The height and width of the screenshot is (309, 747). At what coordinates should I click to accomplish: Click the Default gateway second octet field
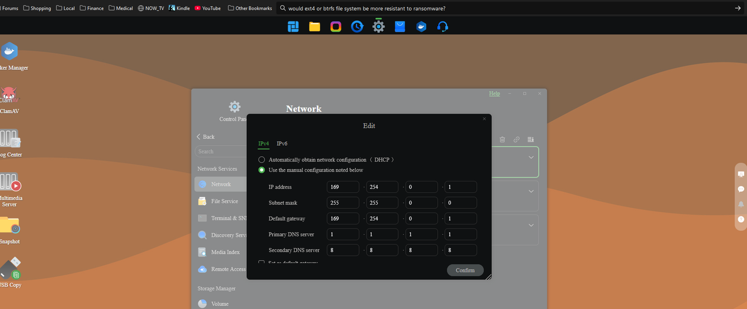382,219
